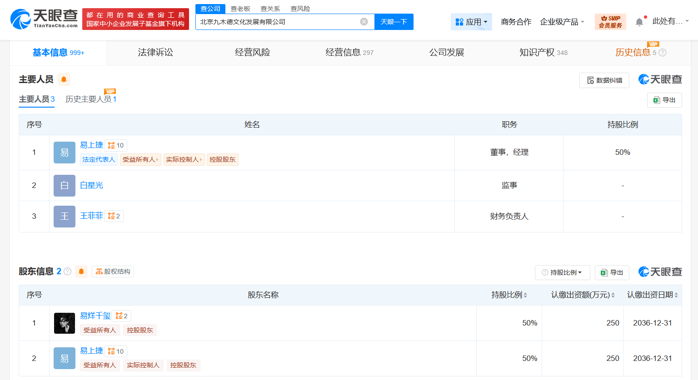Open the notification bell

tap(639, 22)
